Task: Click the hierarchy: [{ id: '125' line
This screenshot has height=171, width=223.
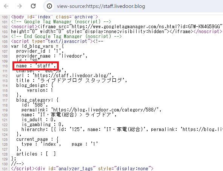Action: click(x=122, y=129)
